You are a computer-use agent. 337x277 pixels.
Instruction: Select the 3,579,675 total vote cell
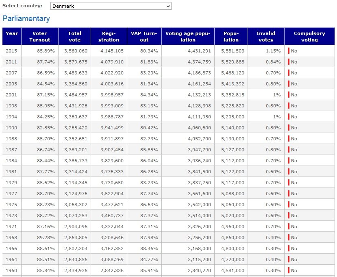[74, 62]
